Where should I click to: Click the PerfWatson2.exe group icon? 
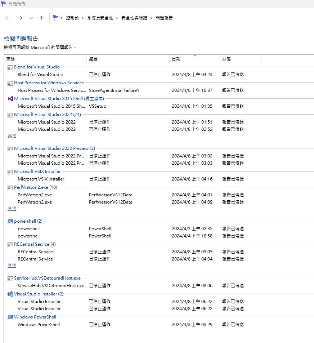coord(10,187)
